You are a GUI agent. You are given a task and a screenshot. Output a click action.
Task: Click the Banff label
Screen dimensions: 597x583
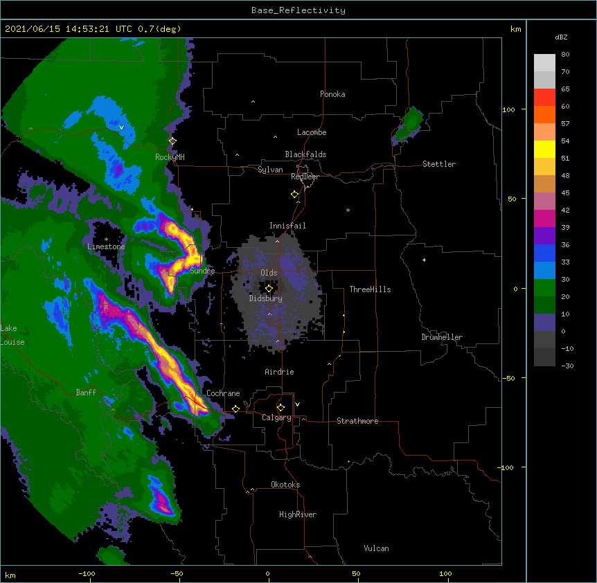tap(86, 393)
